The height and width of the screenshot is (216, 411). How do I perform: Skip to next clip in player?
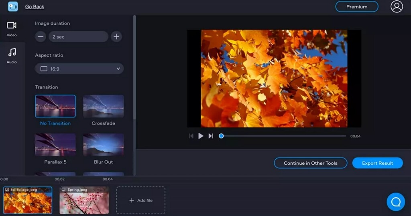(211, 136)
